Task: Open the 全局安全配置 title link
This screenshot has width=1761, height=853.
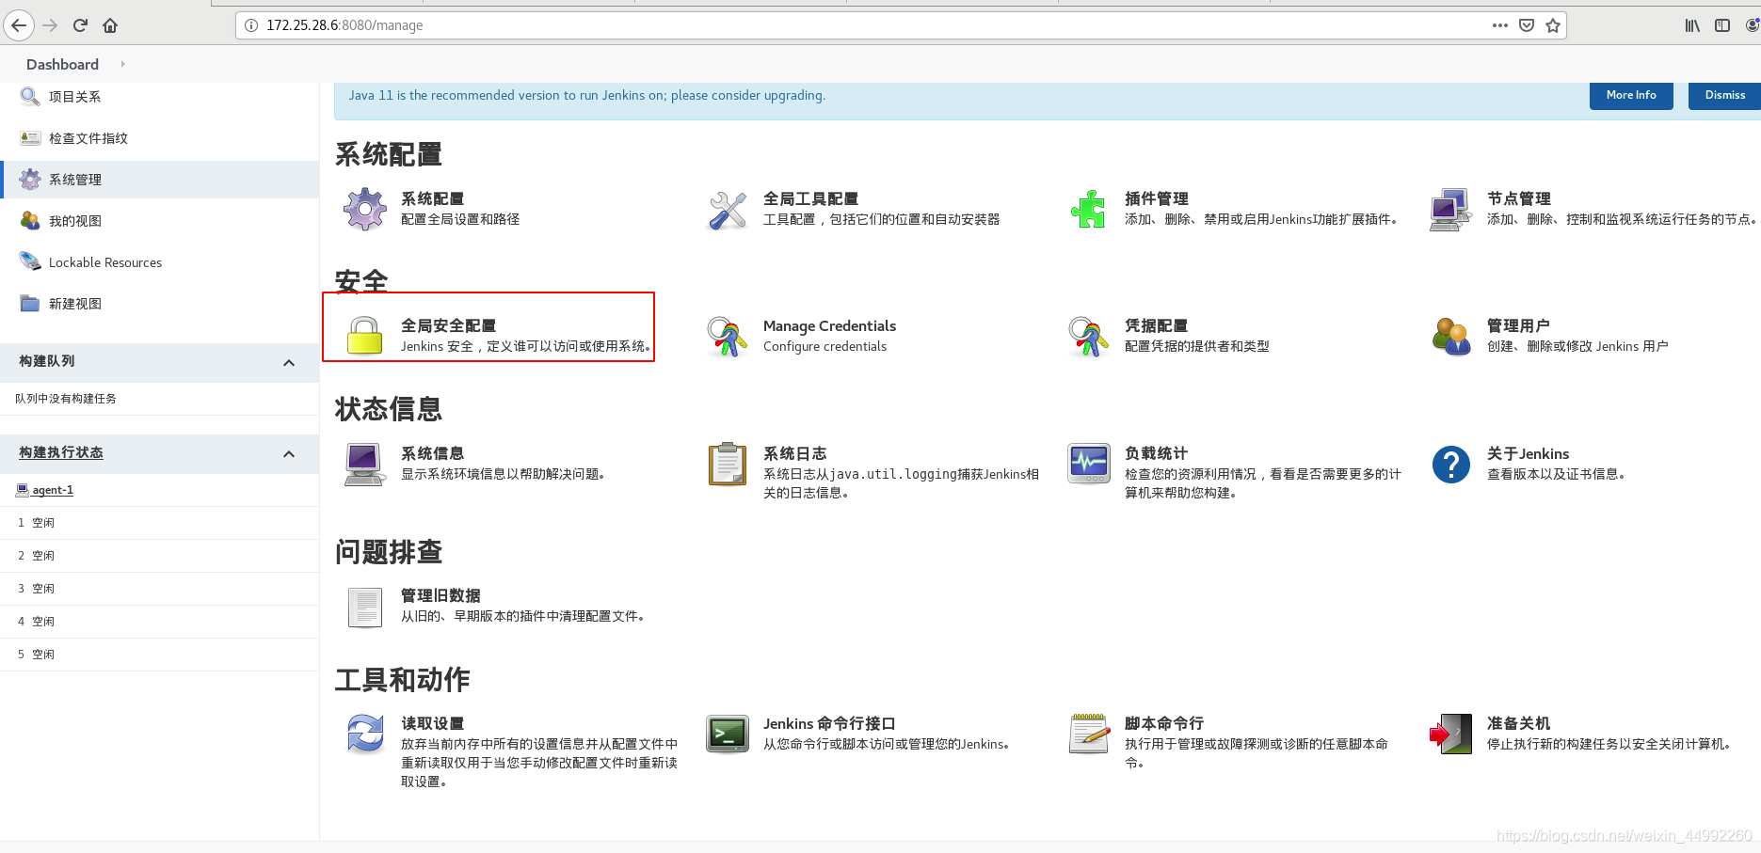Action: 448,325
